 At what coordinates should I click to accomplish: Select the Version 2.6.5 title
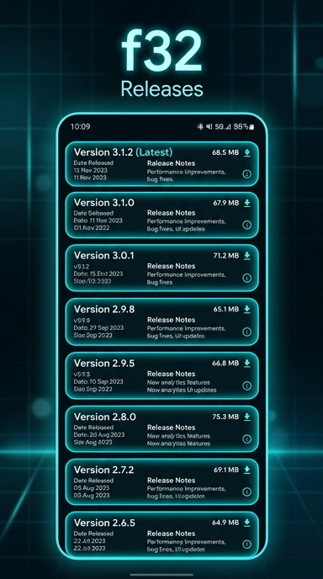click(104, 523)
